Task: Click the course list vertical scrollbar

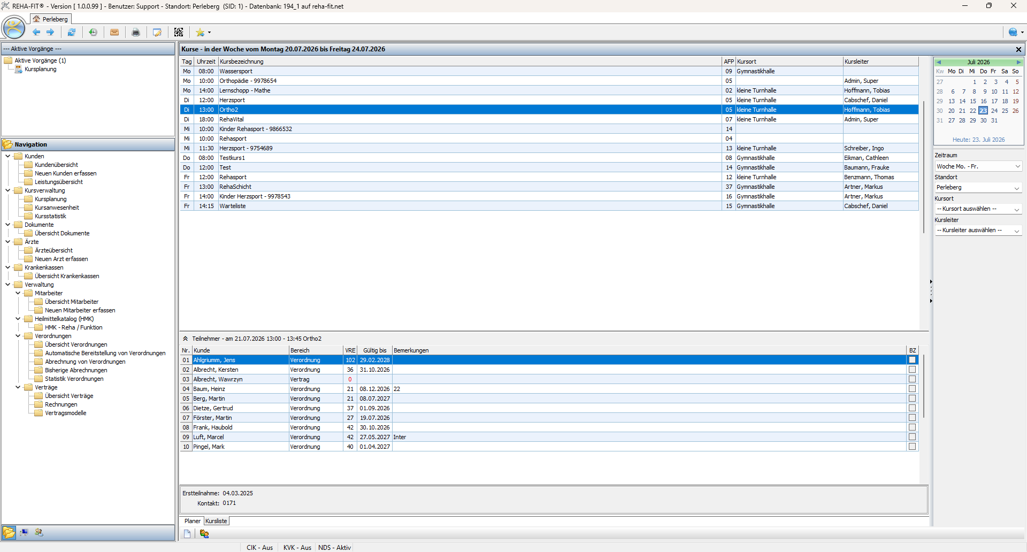Action: pos(924,166)
